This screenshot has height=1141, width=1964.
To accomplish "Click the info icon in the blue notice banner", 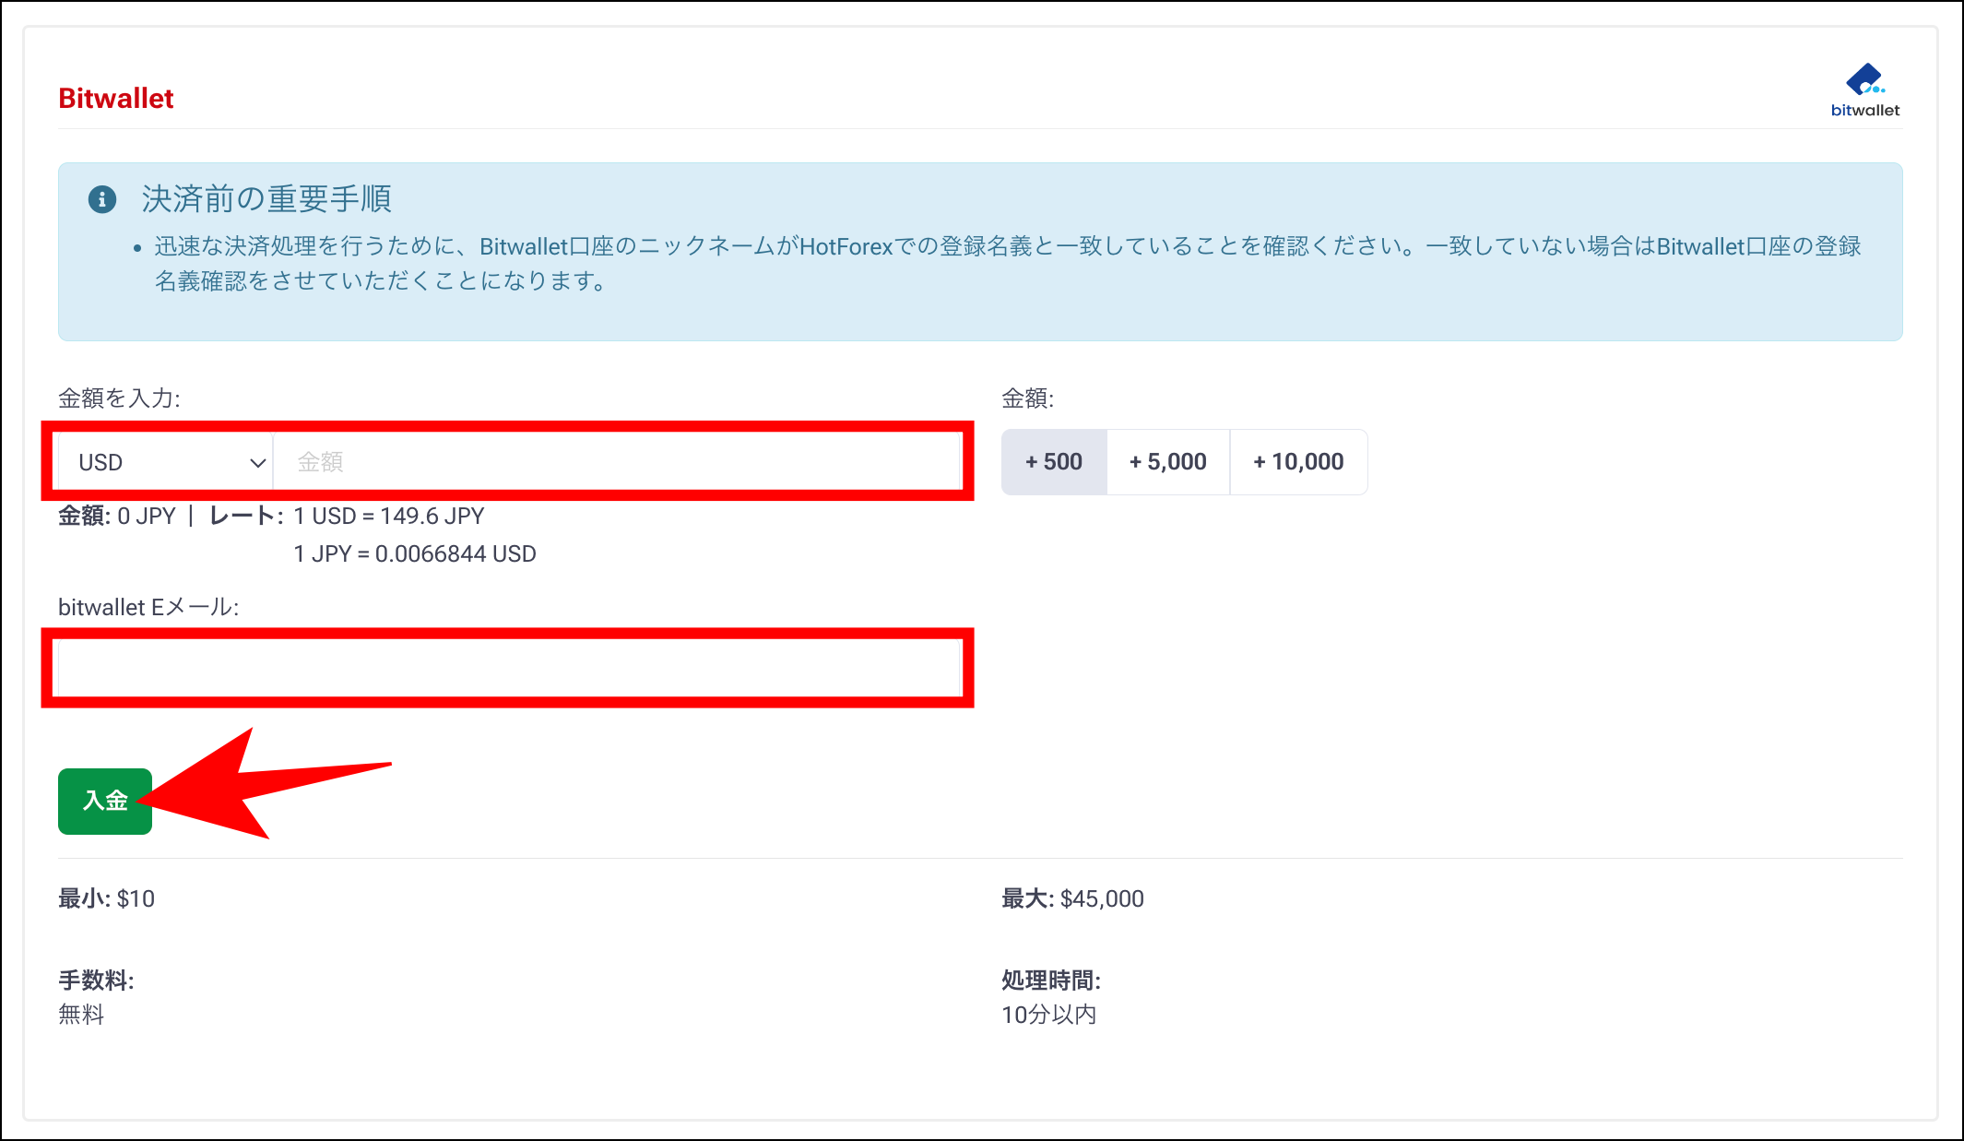I will [x=101, y=198].
